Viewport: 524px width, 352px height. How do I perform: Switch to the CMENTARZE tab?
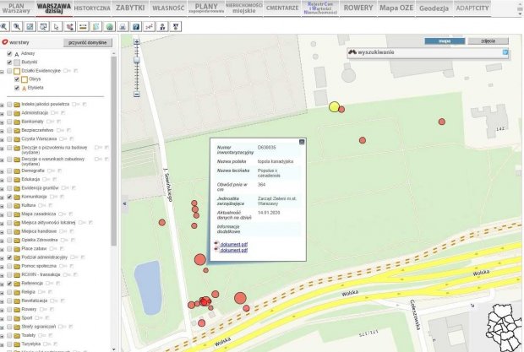point(282,8)
